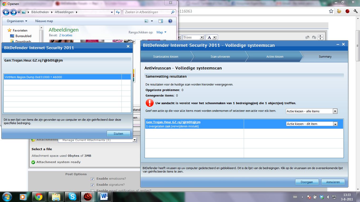Select the Scan uitvoeren step

pos(220,57)
